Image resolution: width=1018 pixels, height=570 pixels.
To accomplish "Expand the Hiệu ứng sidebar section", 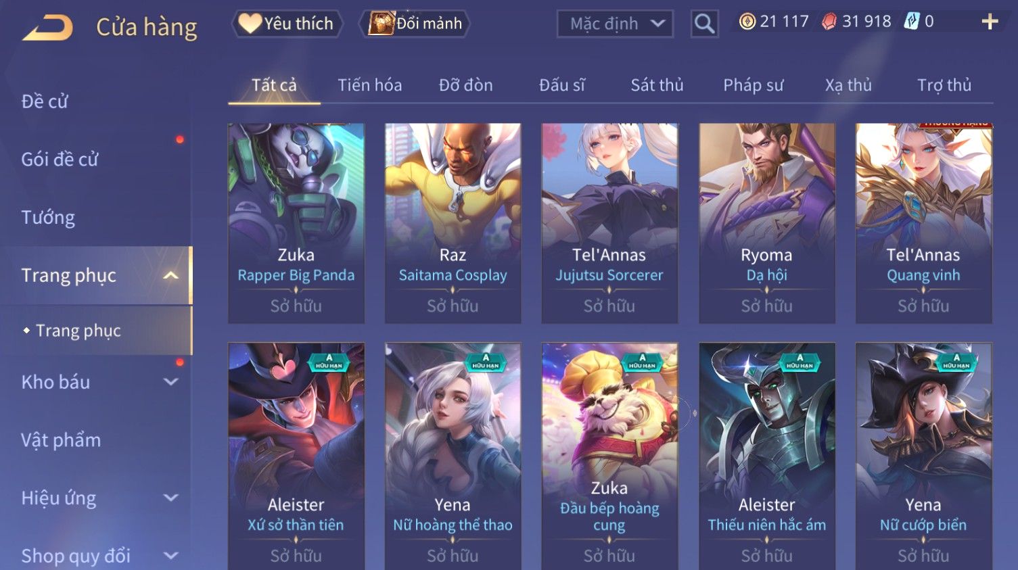I will pos(171,498).
